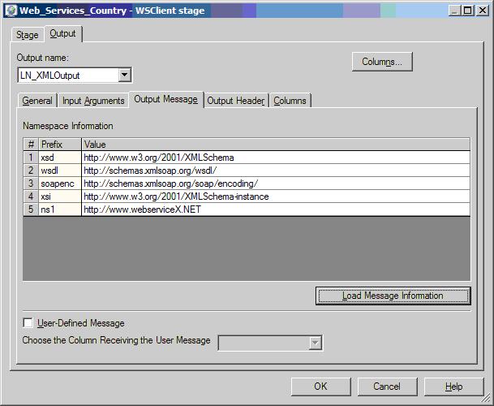
Task: Select row number 2 header
Action: (31, 171)
